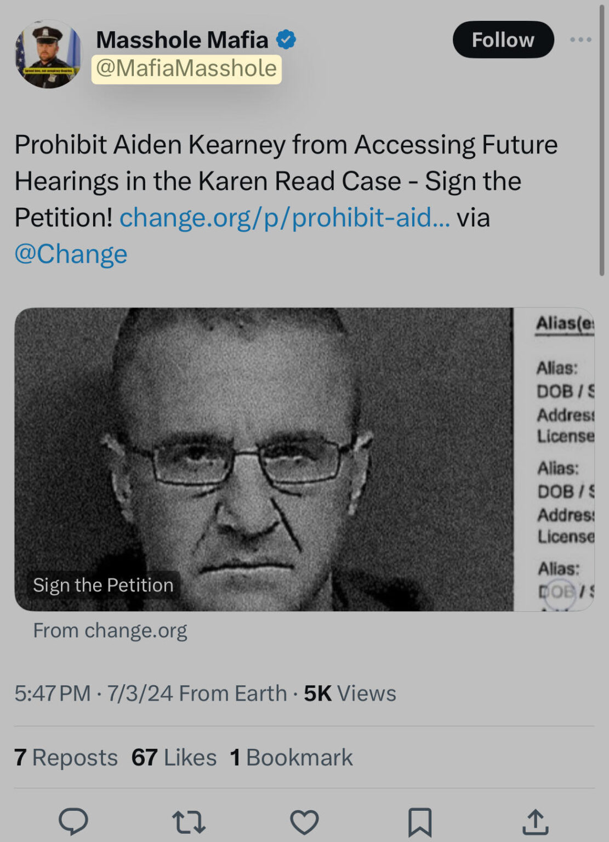Reply to the post via comment icon
Screen dimensions: 609x842
[x=73, y=821]
